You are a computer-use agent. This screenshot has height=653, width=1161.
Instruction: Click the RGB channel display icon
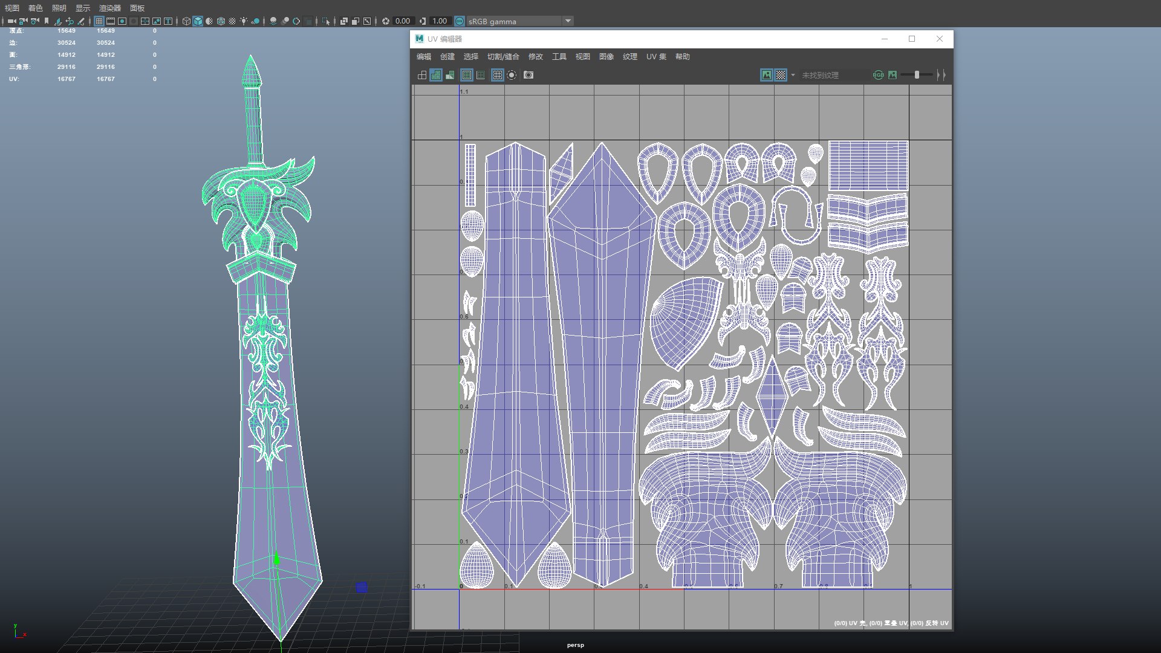(x=878, y=75)
